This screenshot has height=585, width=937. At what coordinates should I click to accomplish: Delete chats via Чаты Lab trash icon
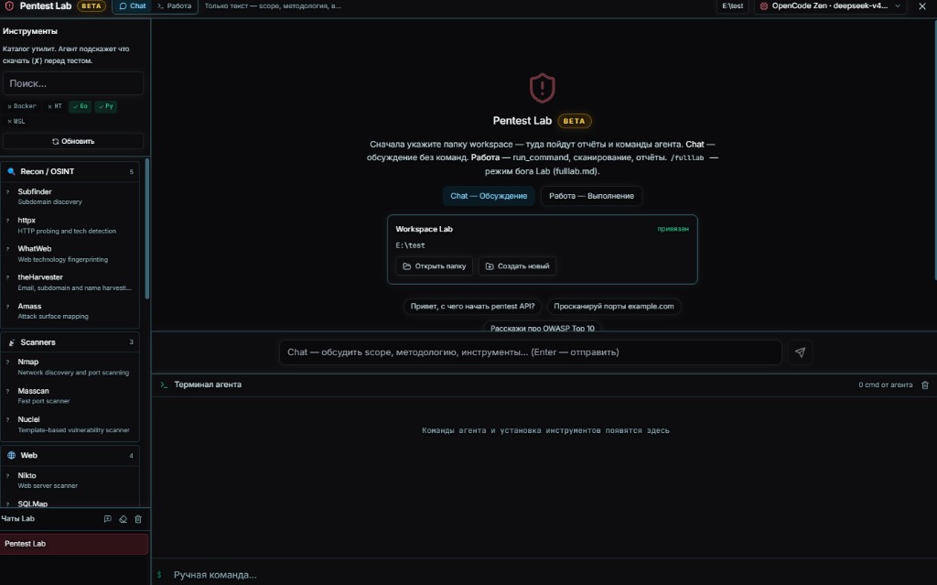coord(138,519)
